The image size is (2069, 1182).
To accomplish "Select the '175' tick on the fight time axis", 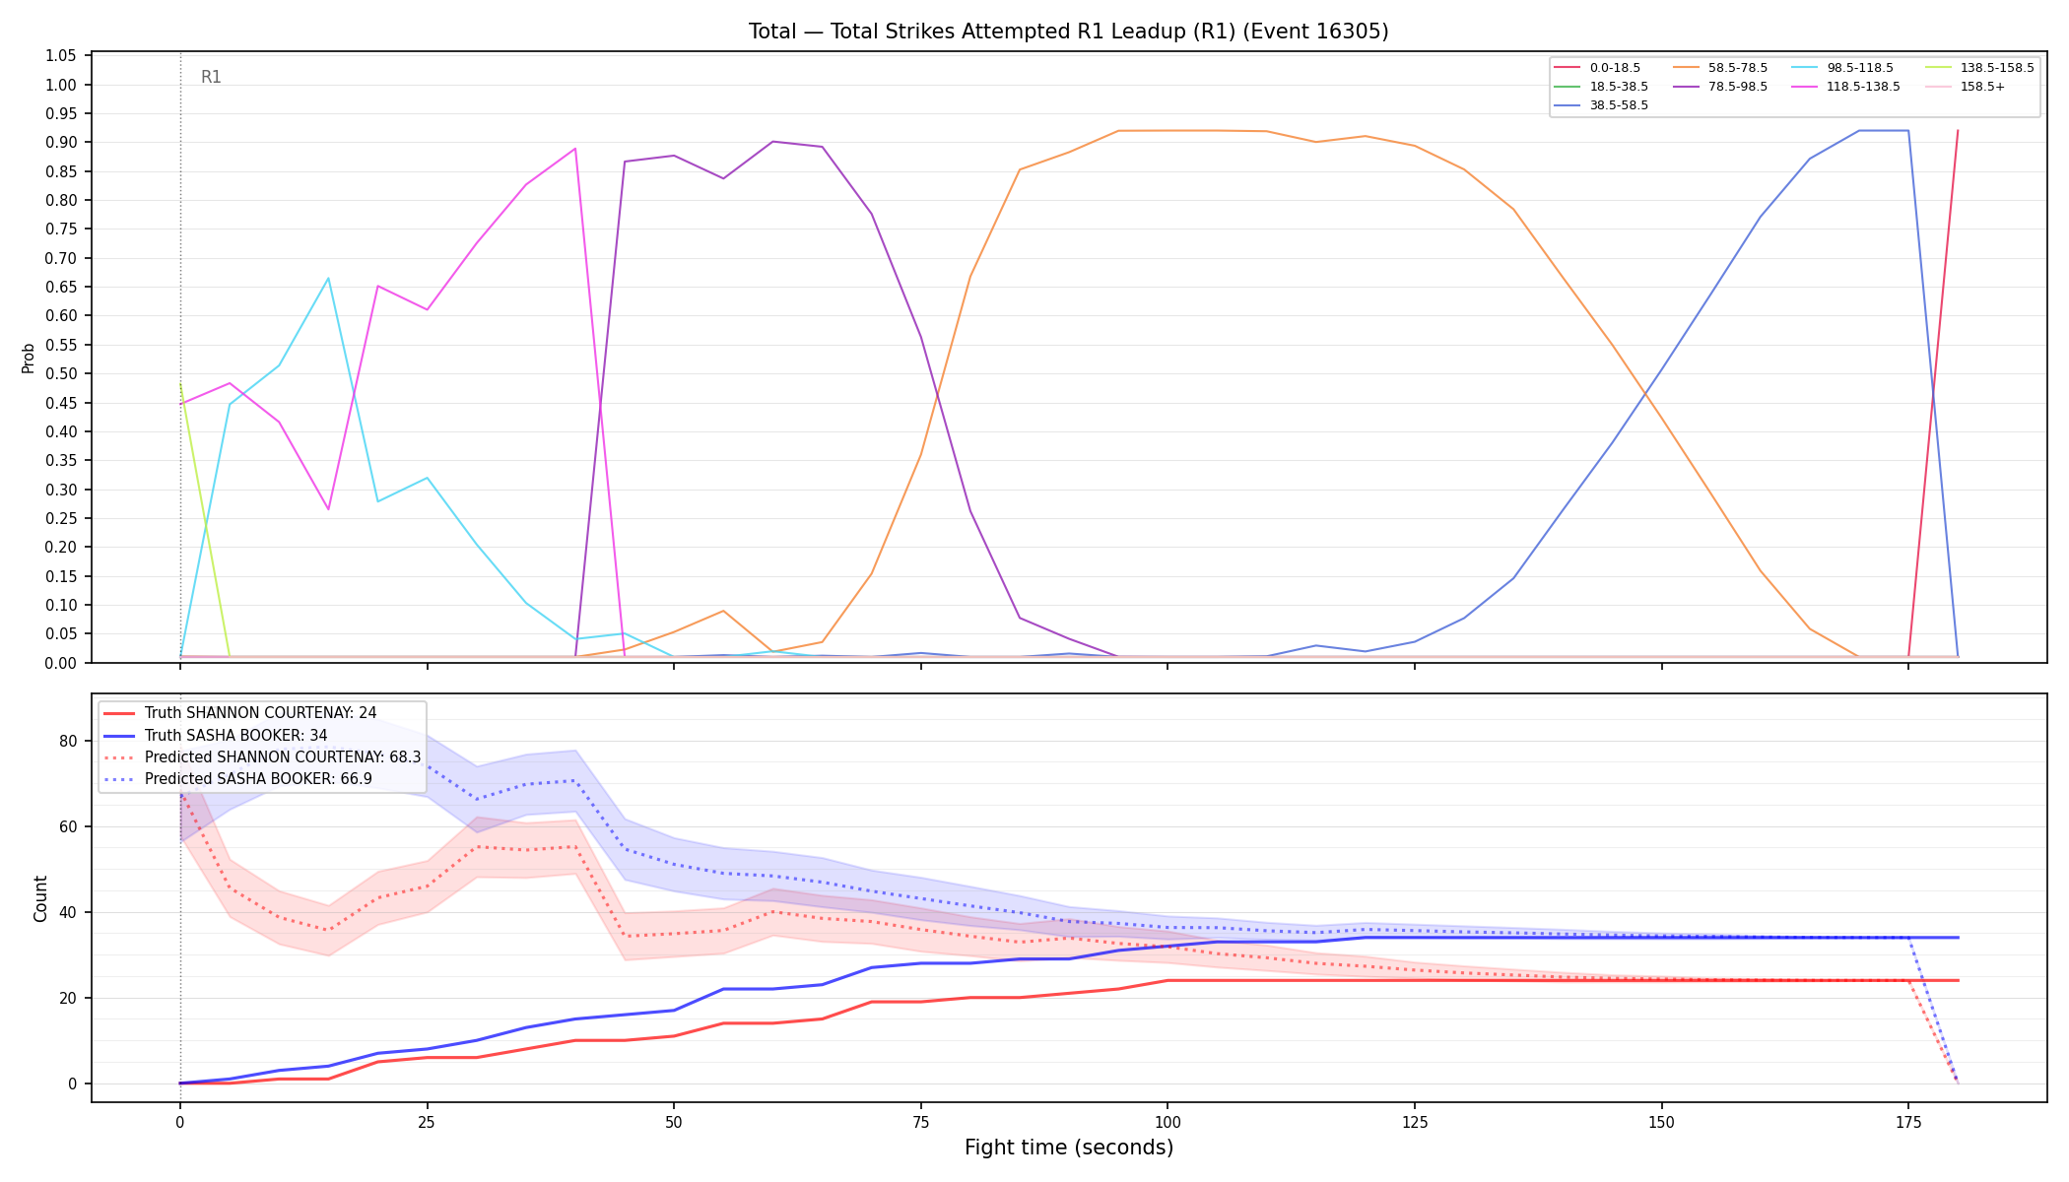I will point(1908,1121).
